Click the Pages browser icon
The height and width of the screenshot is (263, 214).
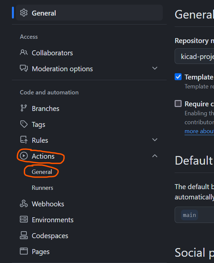[x=24, y=251]
